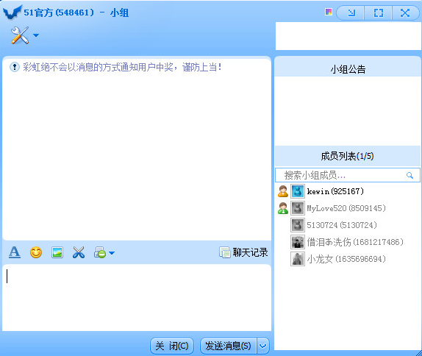
Task: Select member MyLove520 (8509145)
Action: pos(347,208)
